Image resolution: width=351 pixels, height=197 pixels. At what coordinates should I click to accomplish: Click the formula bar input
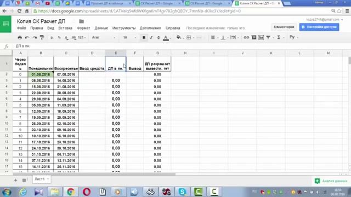pos(179,46)
